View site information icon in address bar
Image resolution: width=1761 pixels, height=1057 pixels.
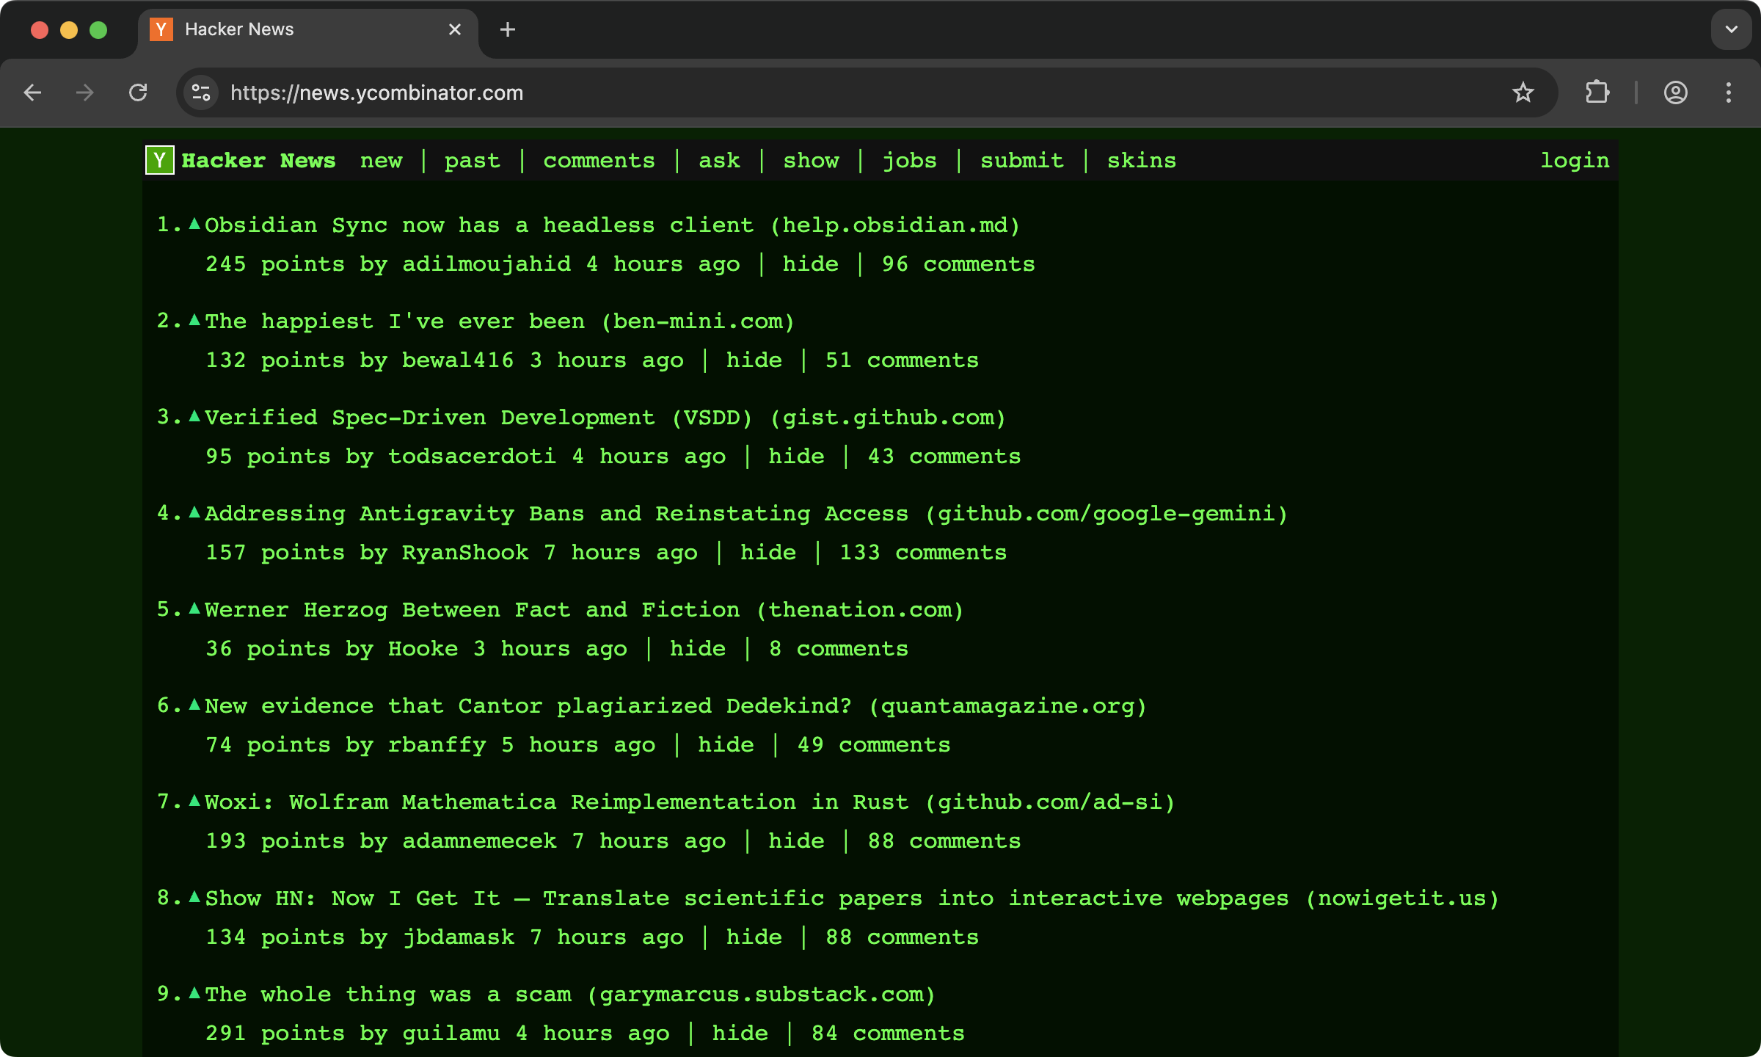(x=201, y=92)
